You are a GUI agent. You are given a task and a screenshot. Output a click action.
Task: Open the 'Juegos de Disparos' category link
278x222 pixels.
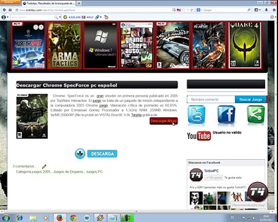point(68,172)
